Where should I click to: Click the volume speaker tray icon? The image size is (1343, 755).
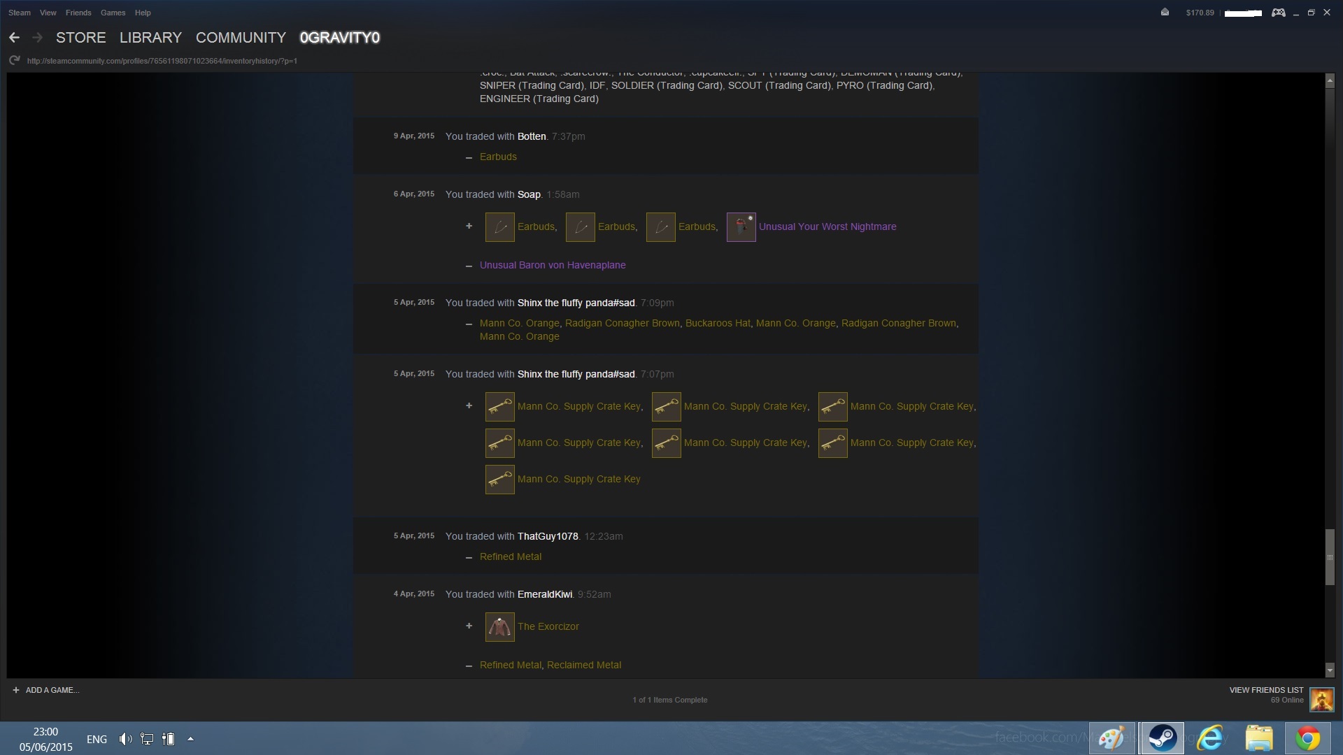pyautogui.click(x=125, y=739)
